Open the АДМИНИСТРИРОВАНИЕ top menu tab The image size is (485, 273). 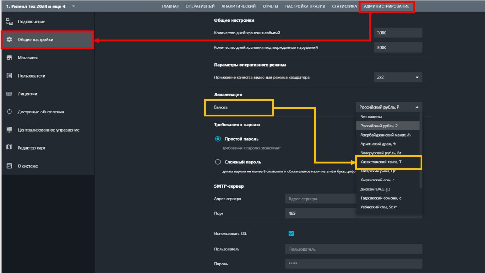point(386,6)
